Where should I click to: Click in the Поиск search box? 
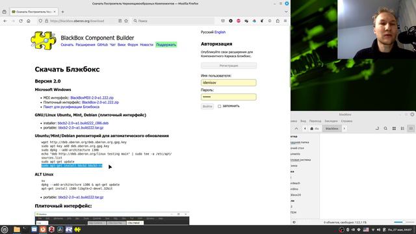pyautogui.click(x=174, y=21)
